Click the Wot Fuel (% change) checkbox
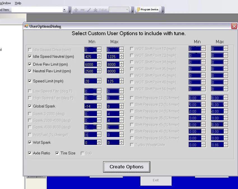 pyautogui.click(x=30, y=135)
